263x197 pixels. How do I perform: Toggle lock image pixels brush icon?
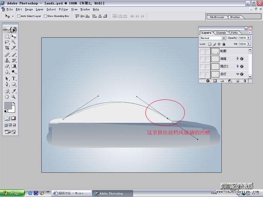click(x=215, y=44)
